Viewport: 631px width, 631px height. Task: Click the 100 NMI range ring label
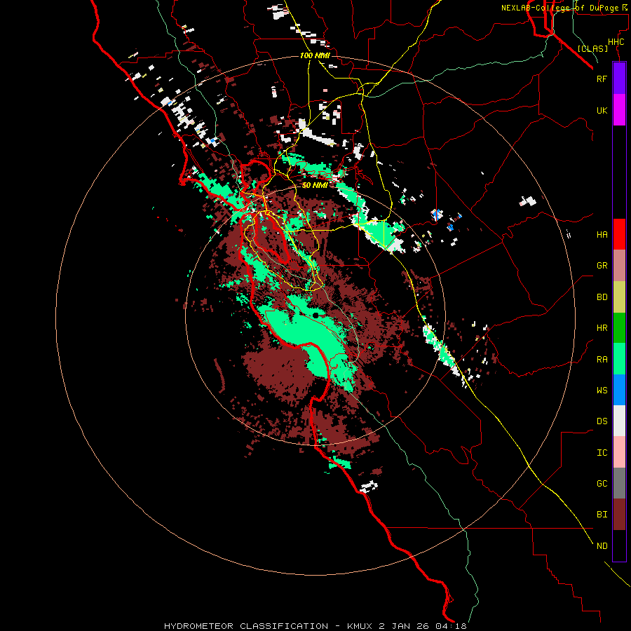[x=315, y=55]
